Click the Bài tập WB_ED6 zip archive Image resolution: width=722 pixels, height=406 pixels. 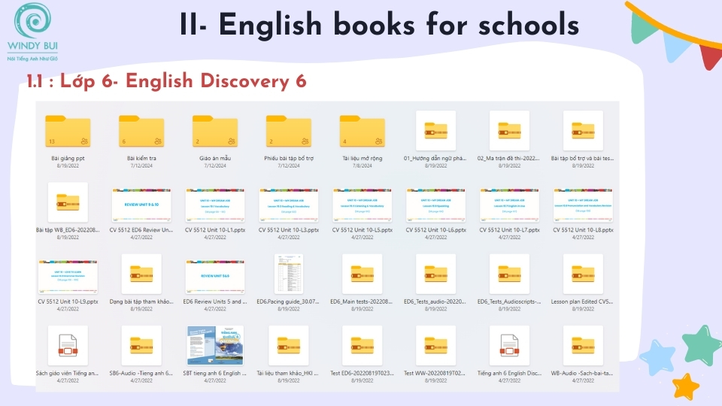[x=68, y=202]
